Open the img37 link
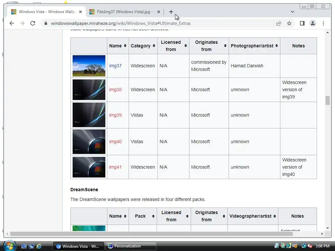This screenshot has height=251, width=335. click(x=115, y=66)
